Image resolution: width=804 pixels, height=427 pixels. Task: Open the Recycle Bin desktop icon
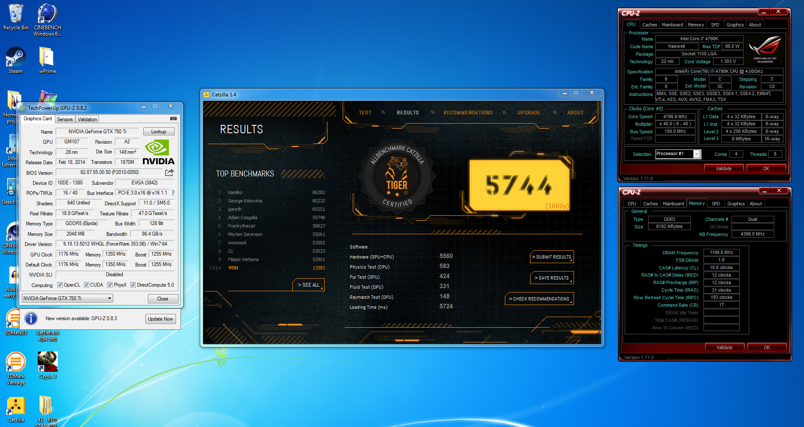16,17
